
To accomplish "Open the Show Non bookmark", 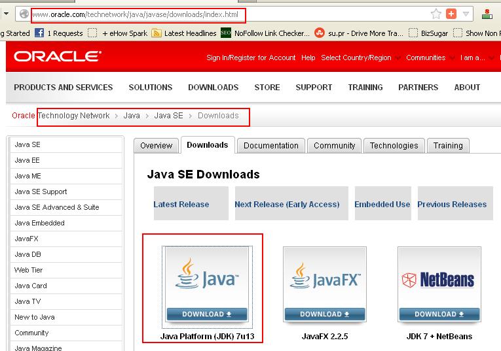I will pyautogui.click(x=477, y=33).
